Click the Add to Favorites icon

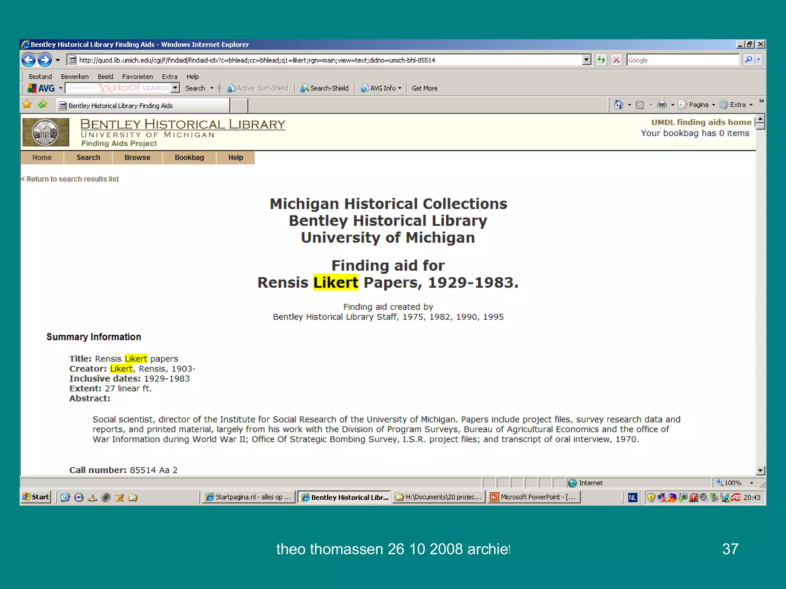[43, 104]
